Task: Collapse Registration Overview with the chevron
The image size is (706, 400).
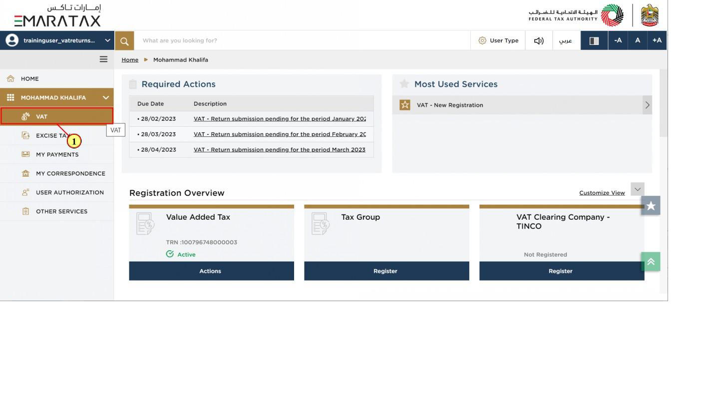Action: (x=638, y=189)
